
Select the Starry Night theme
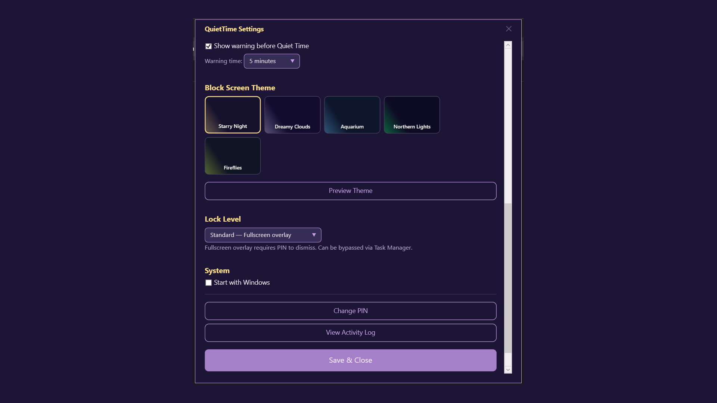pyautogui.click(x=233, y=115)
